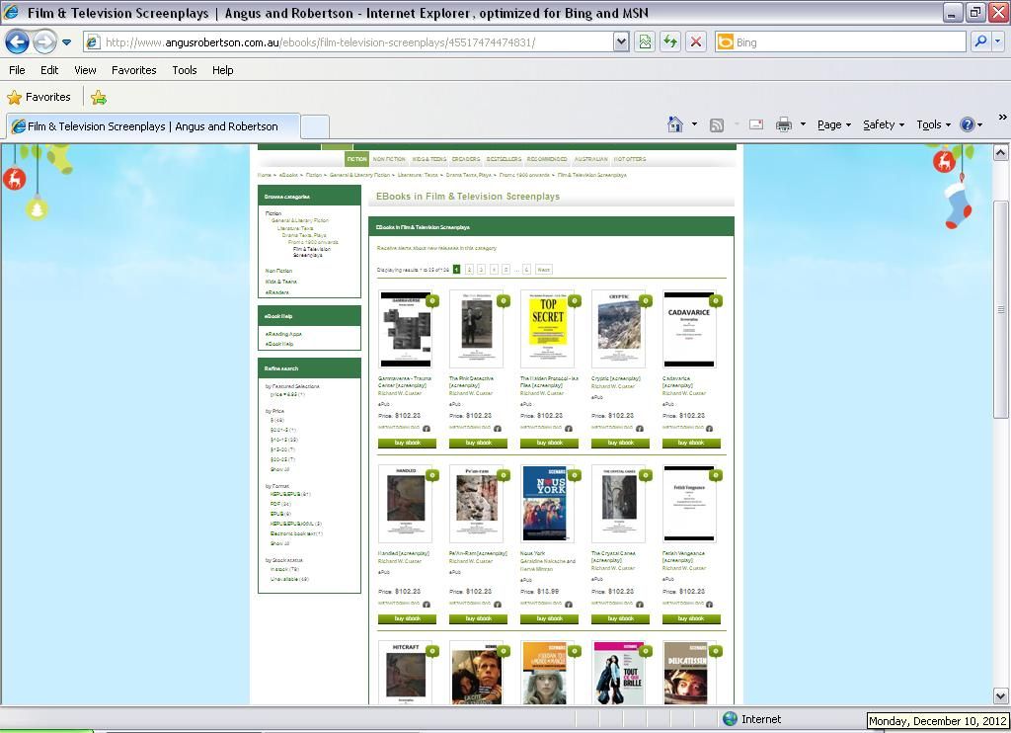
Task: Click the Next results page link
Action: [x=544, y=270]
